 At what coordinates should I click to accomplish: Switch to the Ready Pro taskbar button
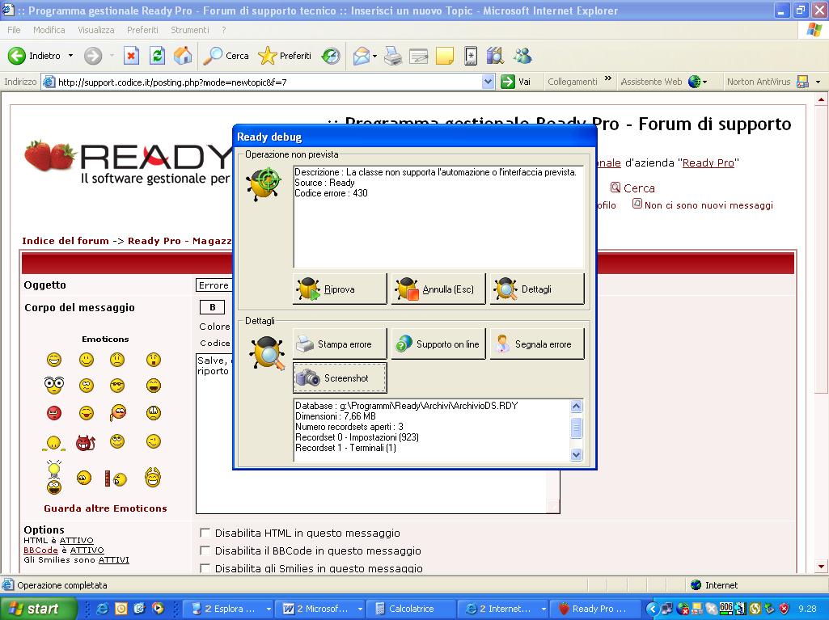[594, 609]
